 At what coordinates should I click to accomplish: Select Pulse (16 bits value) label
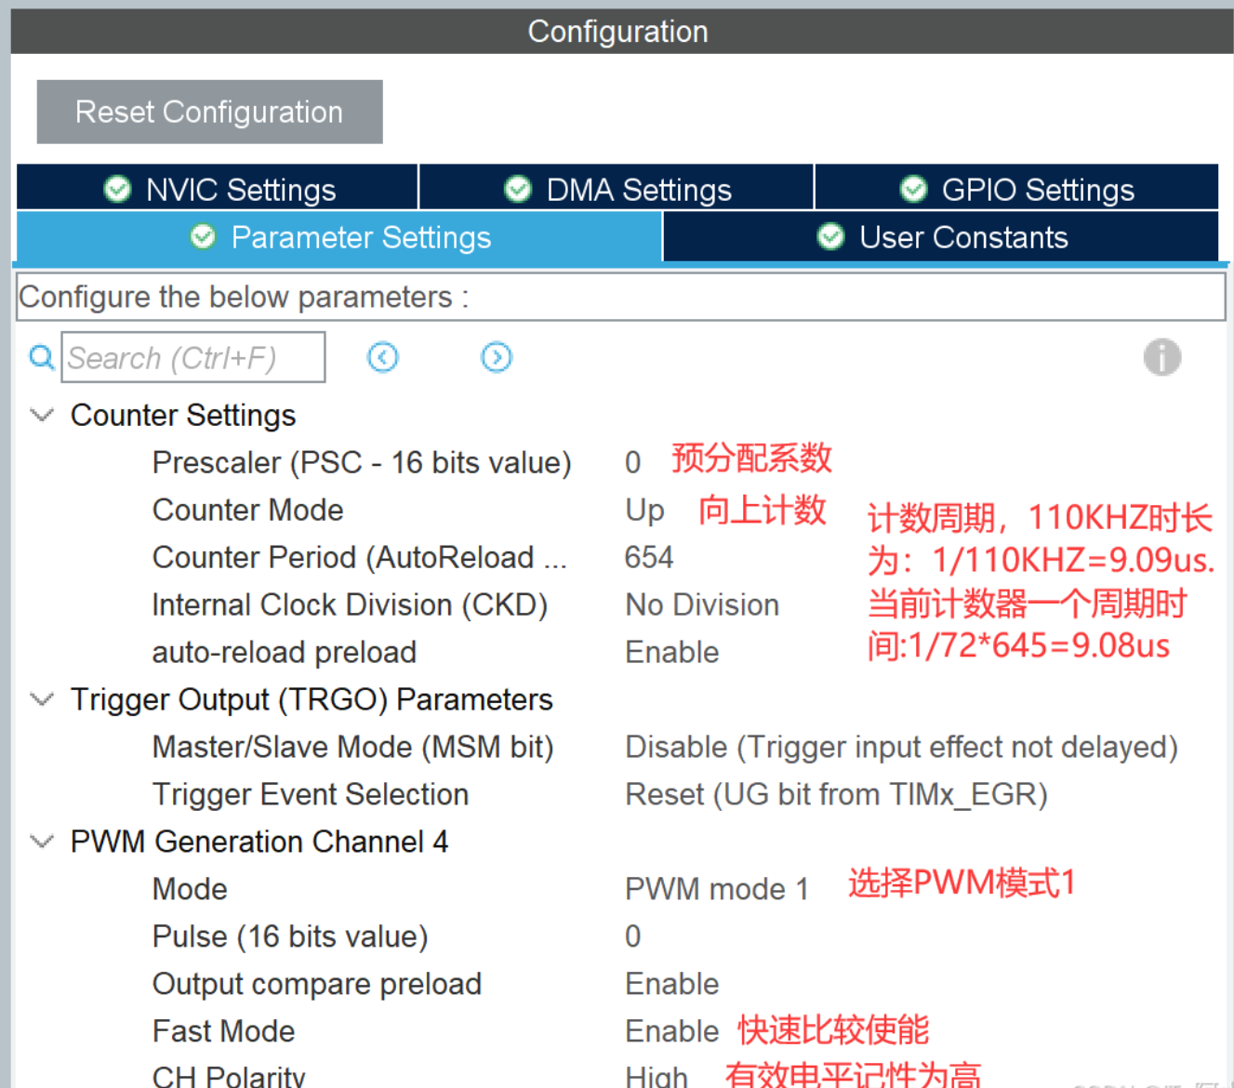[x=290, y=936]
